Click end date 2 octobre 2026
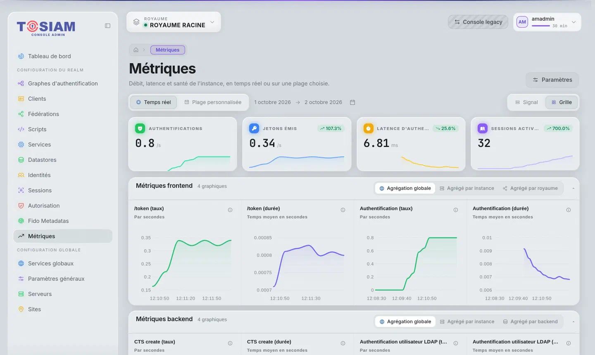 tap(323, 102)
